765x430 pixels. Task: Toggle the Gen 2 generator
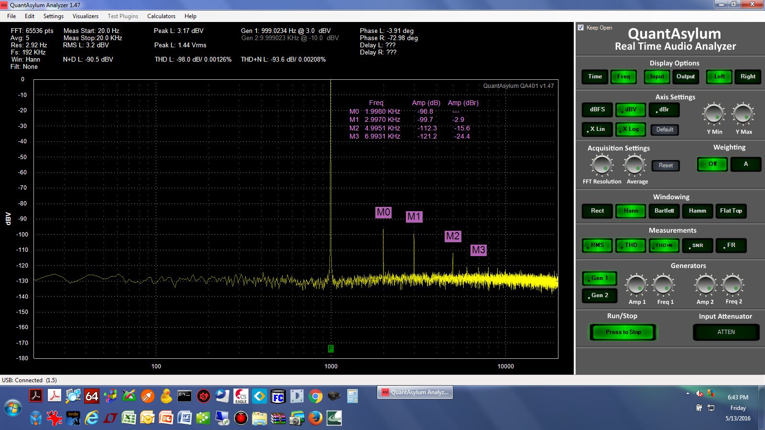pos(599,295)
